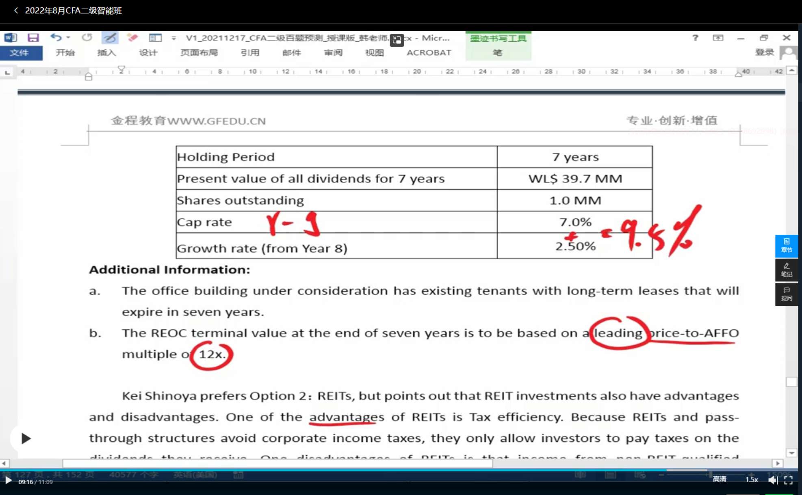This screenshot has width=802, height=495.
Task: Click the redo/repeat icon
Action: [x=87, y=38]
